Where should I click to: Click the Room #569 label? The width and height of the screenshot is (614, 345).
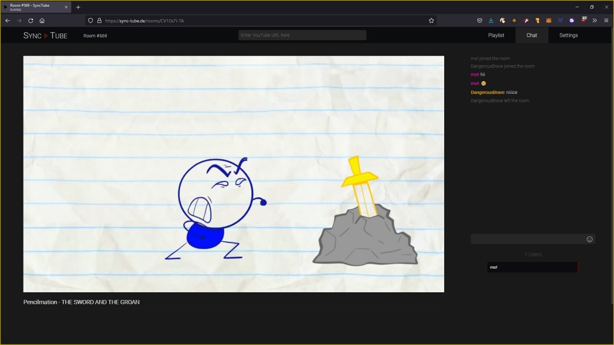tap(95, 35)
